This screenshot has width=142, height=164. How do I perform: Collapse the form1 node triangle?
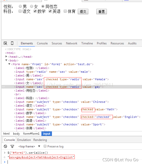click(x=9, y=64)
